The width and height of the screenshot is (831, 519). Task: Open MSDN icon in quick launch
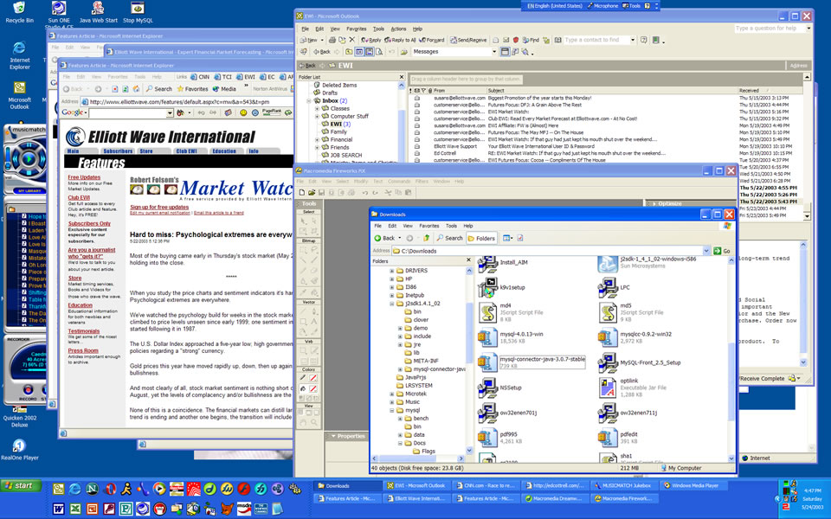coord(244,509)
